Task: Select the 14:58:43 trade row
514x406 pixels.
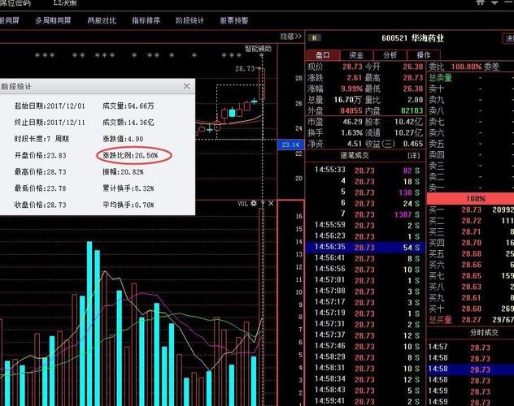Action: click(x=365, y=391)
